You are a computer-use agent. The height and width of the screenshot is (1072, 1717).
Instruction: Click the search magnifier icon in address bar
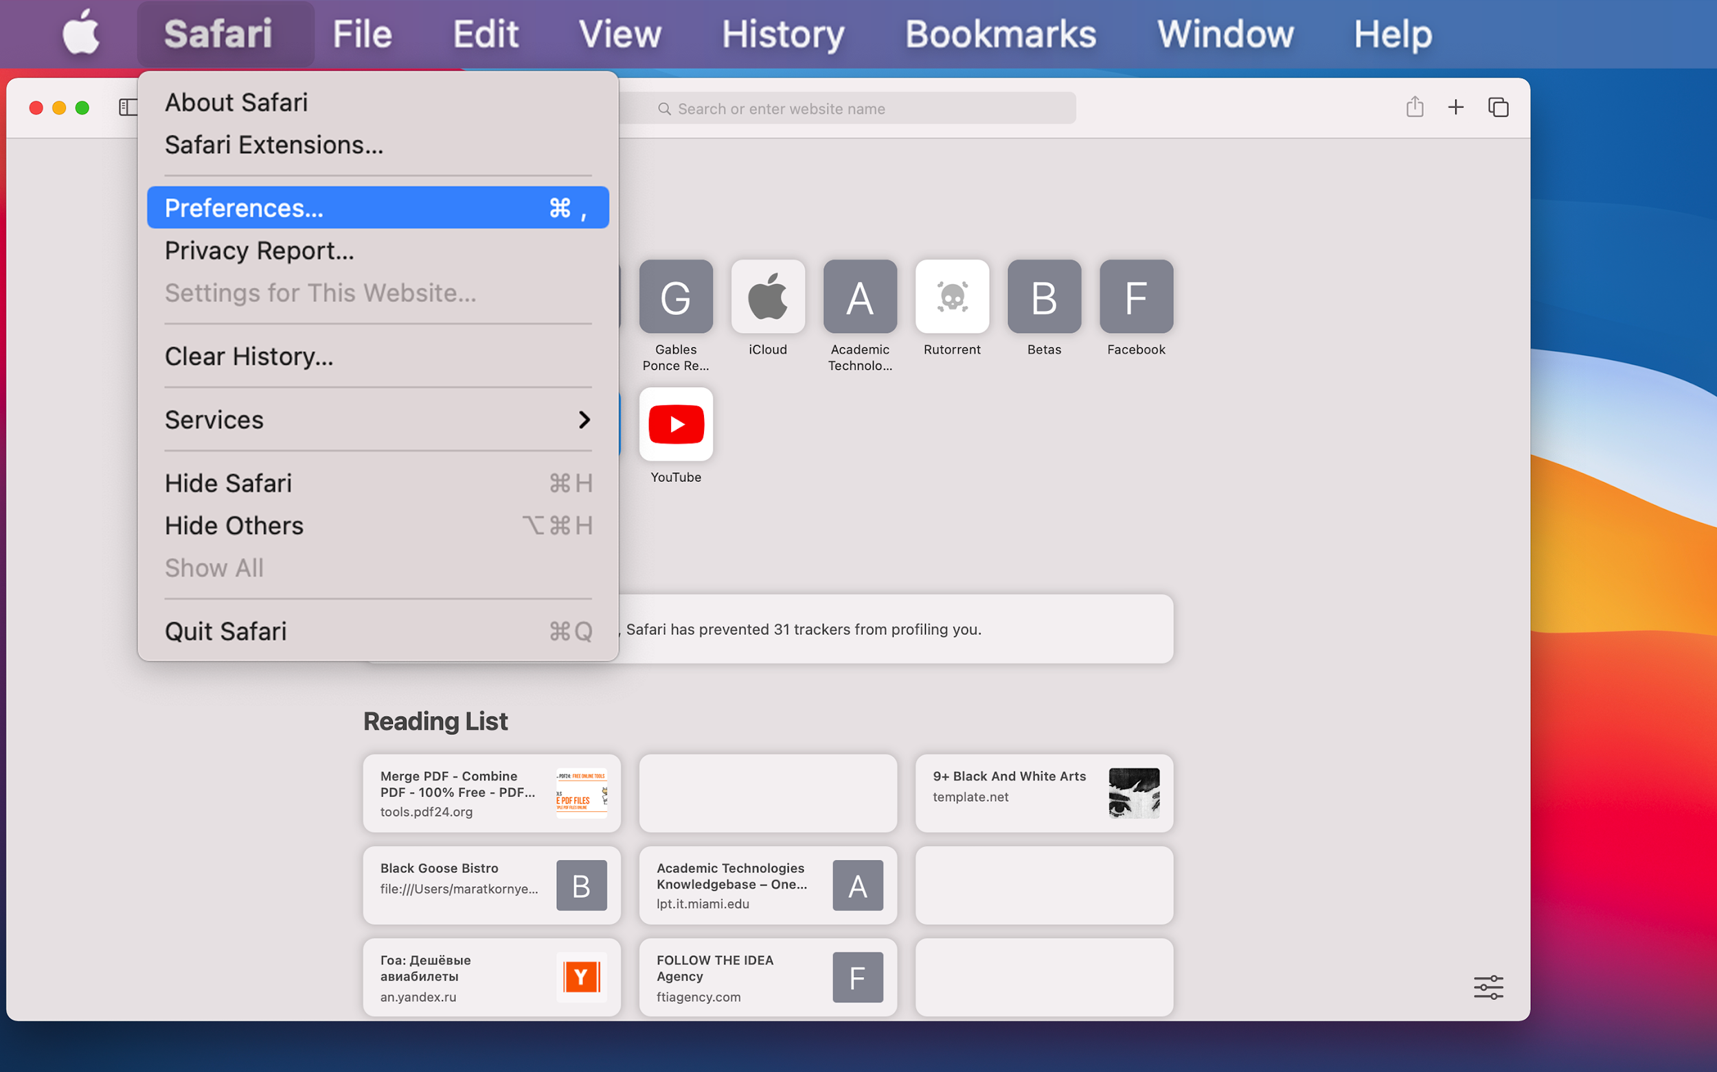coord(664,108)
